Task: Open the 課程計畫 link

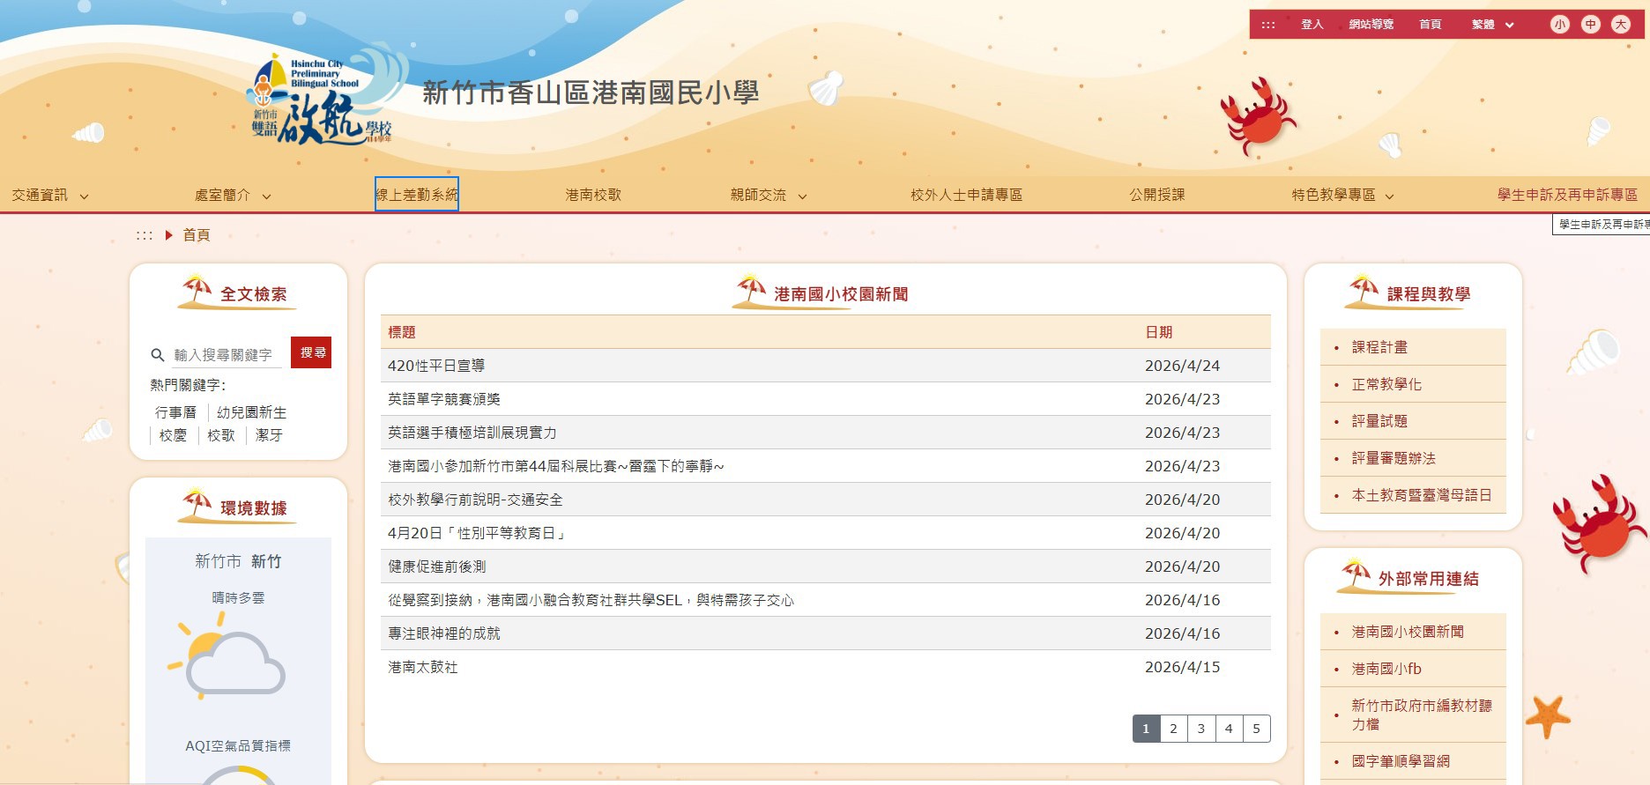Action: point(1379,347)
